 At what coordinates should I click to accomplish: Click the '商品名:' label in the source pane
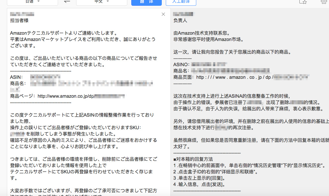point(18,83)
